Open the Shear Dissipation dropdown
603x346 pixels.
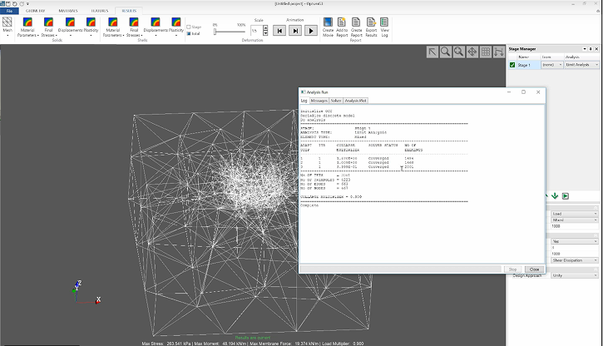coord(574,260)
